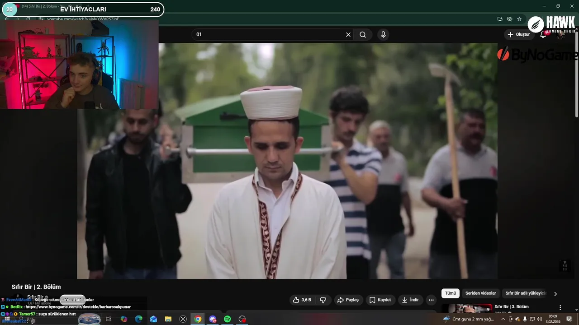Open more actions three-dot menu under video
579x325 pixels.
point(431,300)
